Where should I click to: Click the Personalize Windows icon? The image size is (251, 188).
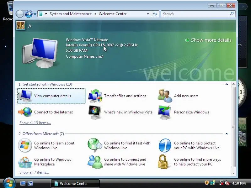[x=164, y=112]
